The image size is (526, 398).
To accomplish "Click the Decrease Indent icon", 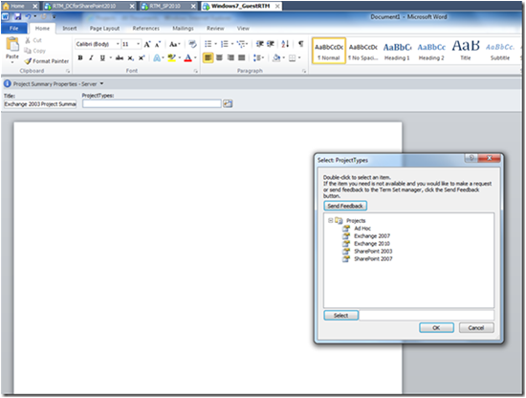I will (x=259, y=44).
